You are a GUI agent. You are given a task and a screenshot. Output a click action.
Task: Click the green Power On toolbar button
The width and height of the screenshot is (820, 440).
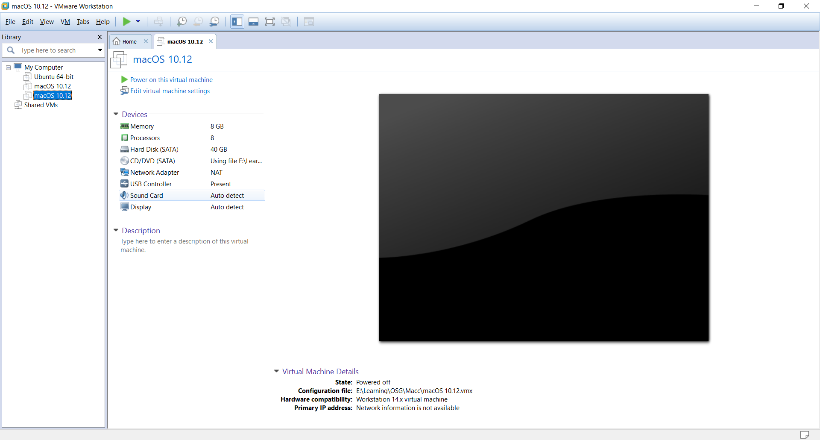click(x=127, y=21)
